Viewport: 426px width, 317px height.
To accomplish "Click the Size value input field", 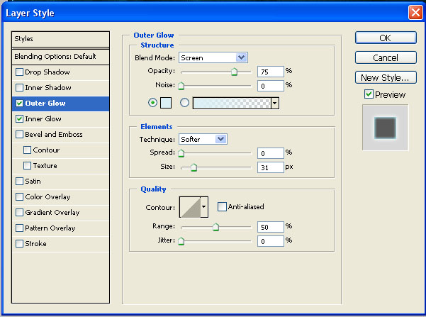I will coord(270,167).
